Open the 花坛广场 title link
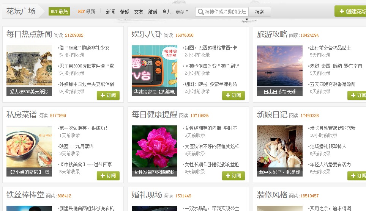This screenshot has width=366, height=211. click(x=21, y=11)
